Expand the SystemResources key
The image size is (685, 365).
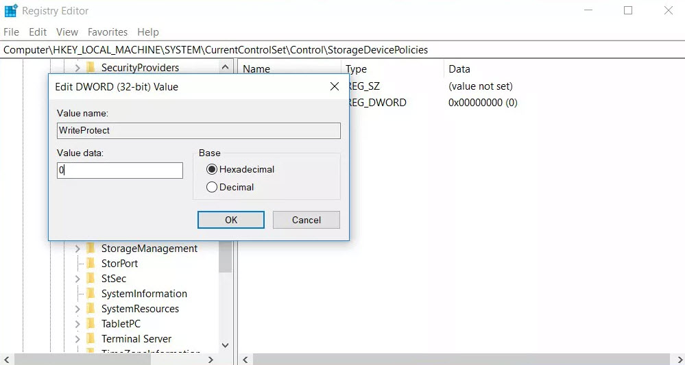(77, 309)
